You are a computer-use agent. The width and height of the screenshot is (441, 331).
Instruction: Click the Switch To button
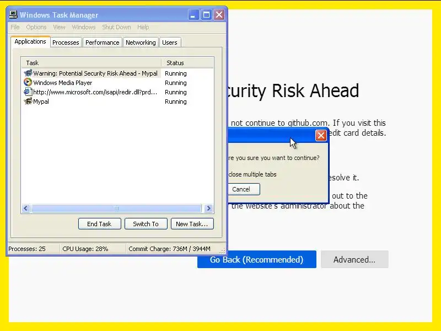pos(146,224)
